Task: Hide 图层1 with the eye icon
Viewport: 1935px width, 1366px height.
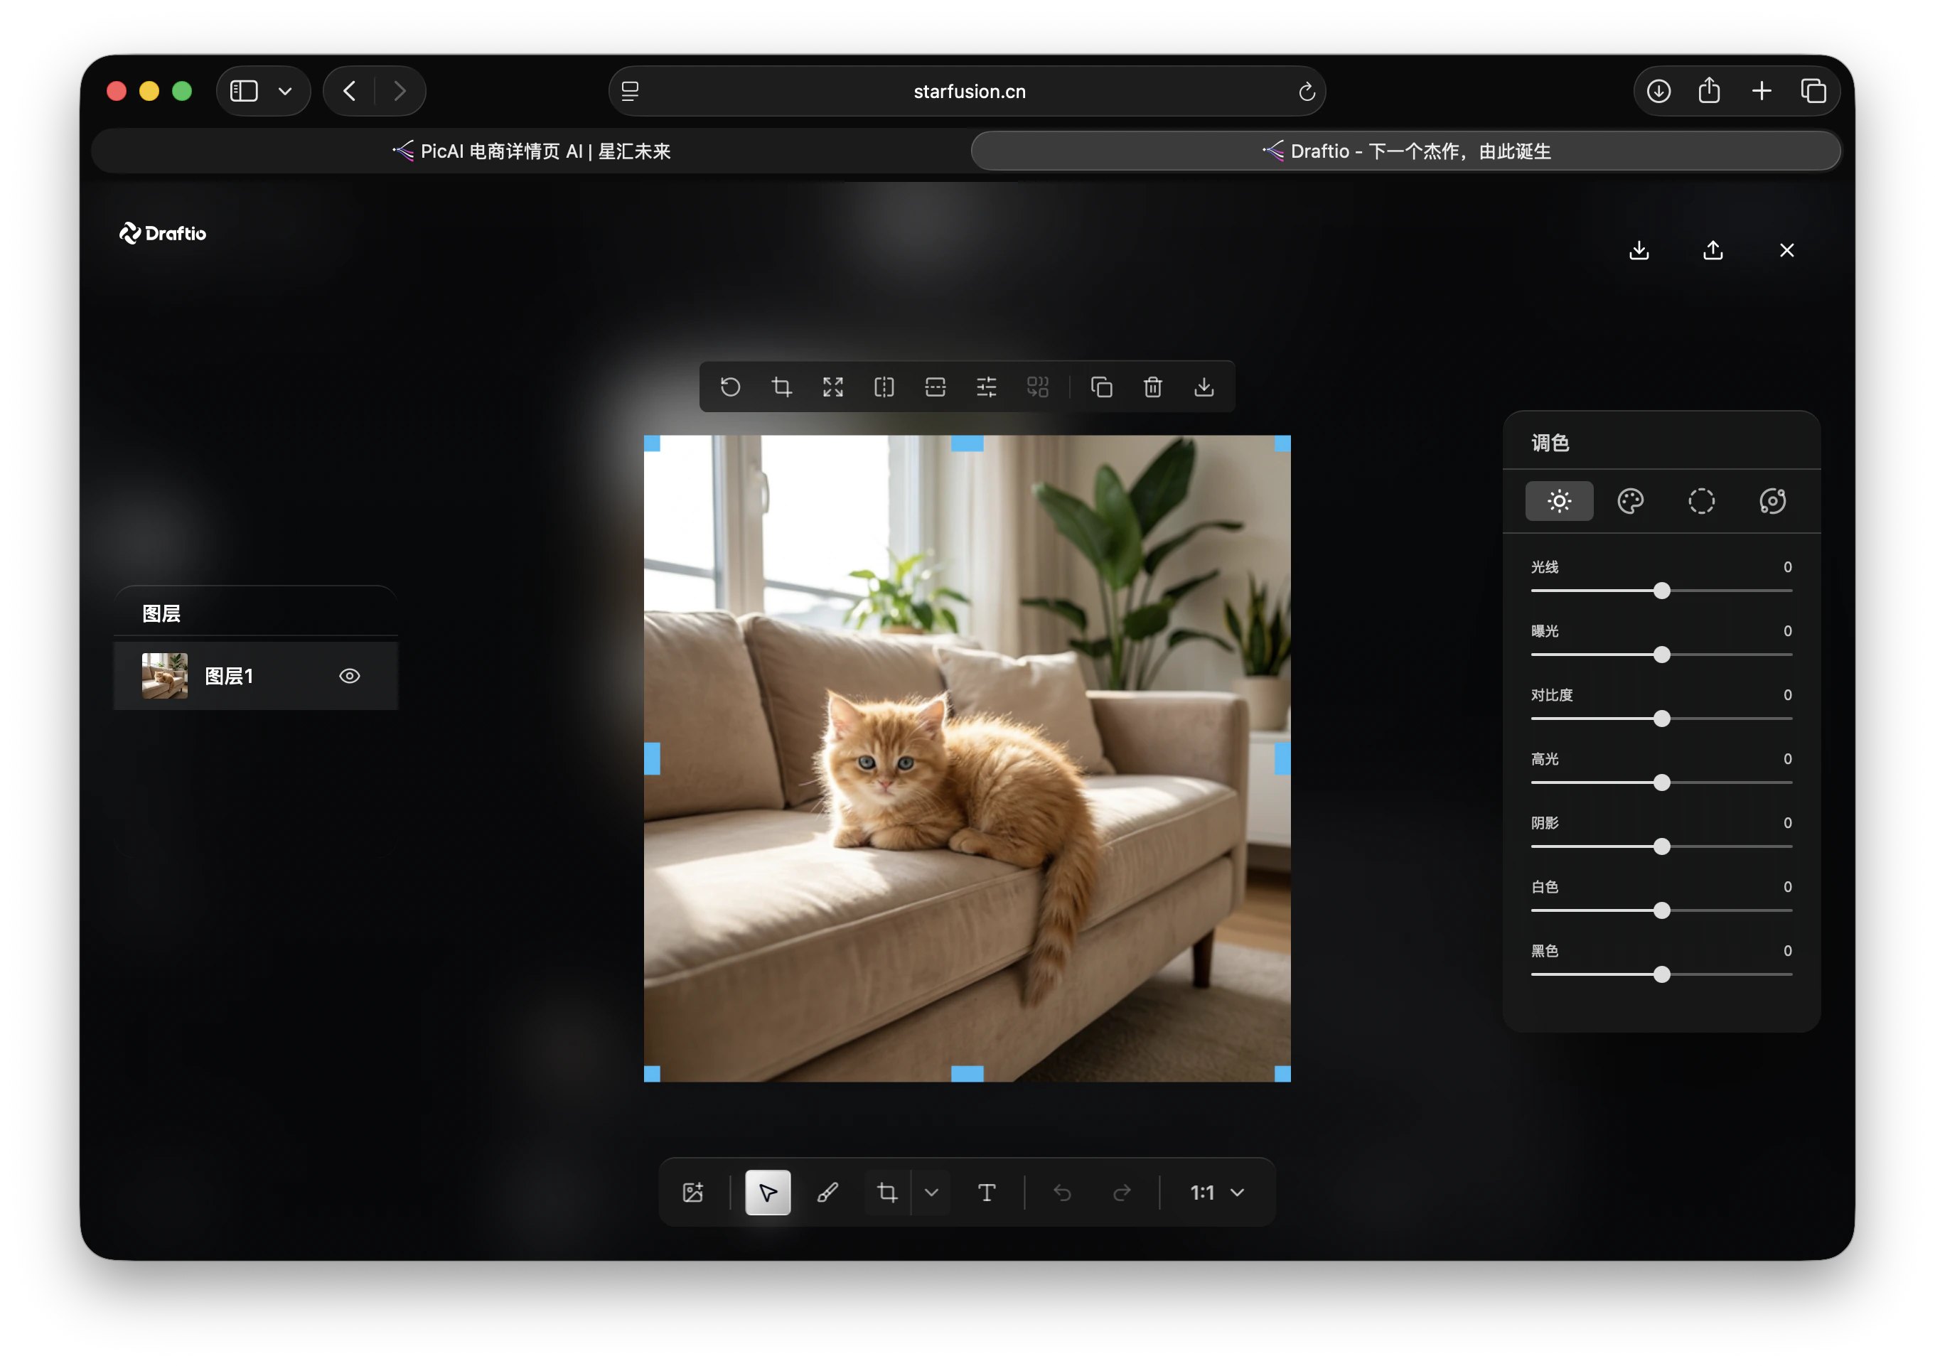Action: click(x=350, y=676)
